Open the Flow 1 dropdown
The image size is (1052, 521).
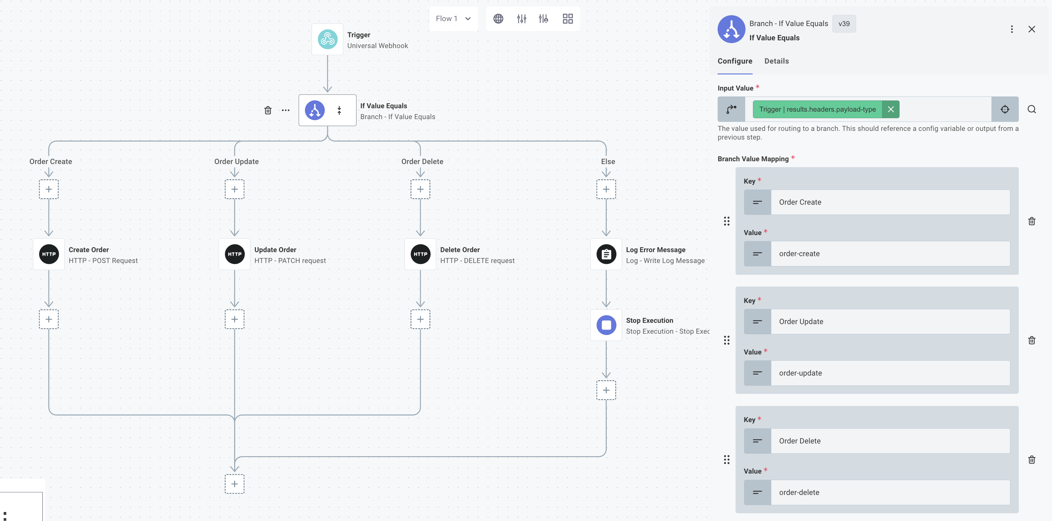click(x=453, y=19)
